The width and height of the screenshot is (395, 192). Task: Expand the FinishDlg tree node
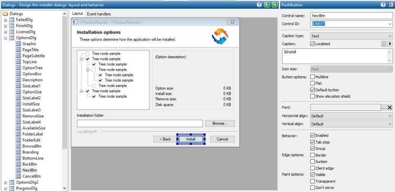[5, 25]
